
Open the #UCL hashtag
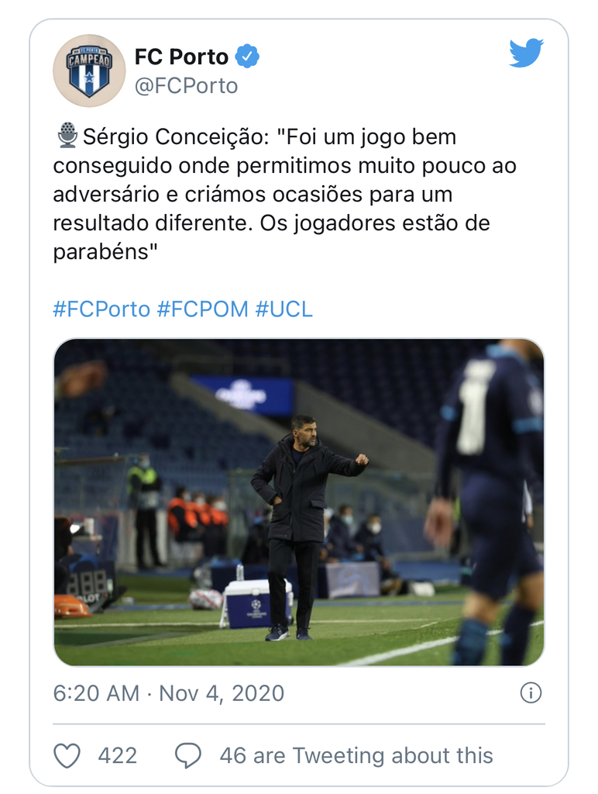284,309
